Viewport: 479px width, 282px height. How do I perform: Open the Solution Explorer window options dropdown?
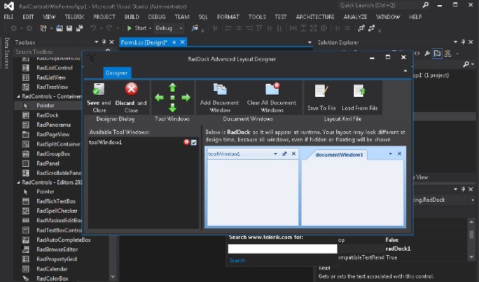click(x=456, y=42)
